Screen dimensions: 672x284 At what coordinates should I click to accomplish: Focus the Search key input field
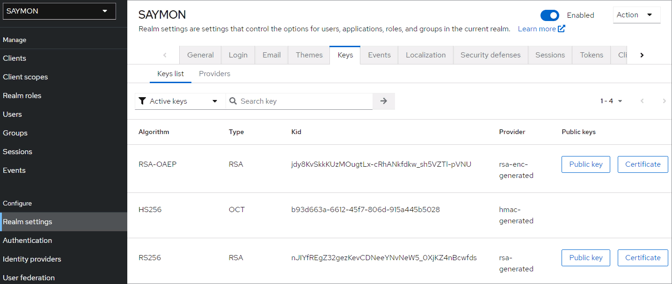coord(299,101)
